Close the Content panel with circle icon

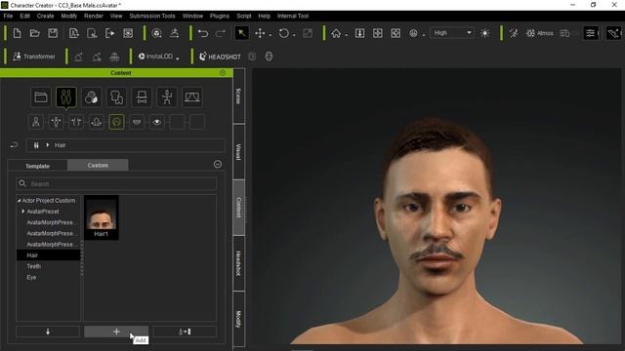[223, 73]
